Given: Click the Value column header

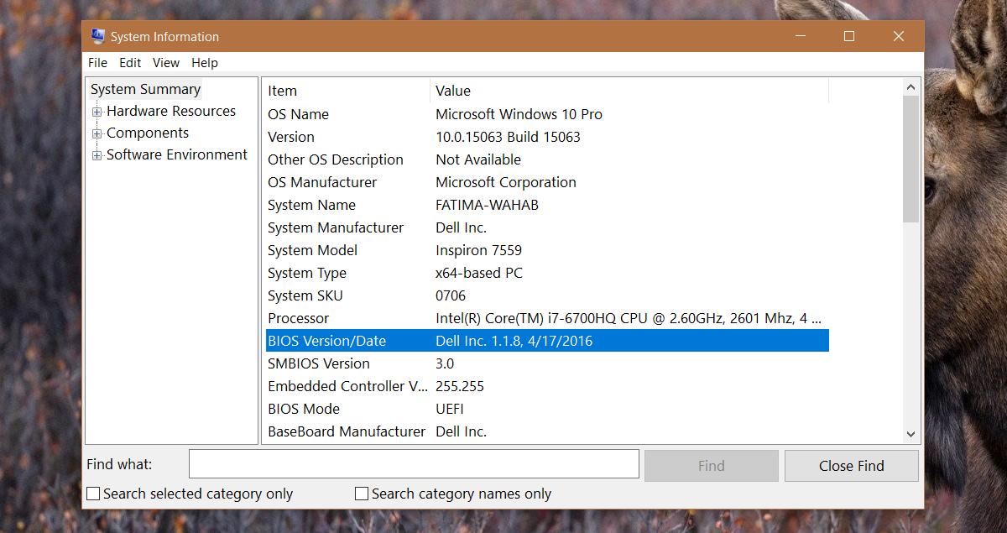Looking at the screenshot, I should pyautogui.click(x=629, y=91).
